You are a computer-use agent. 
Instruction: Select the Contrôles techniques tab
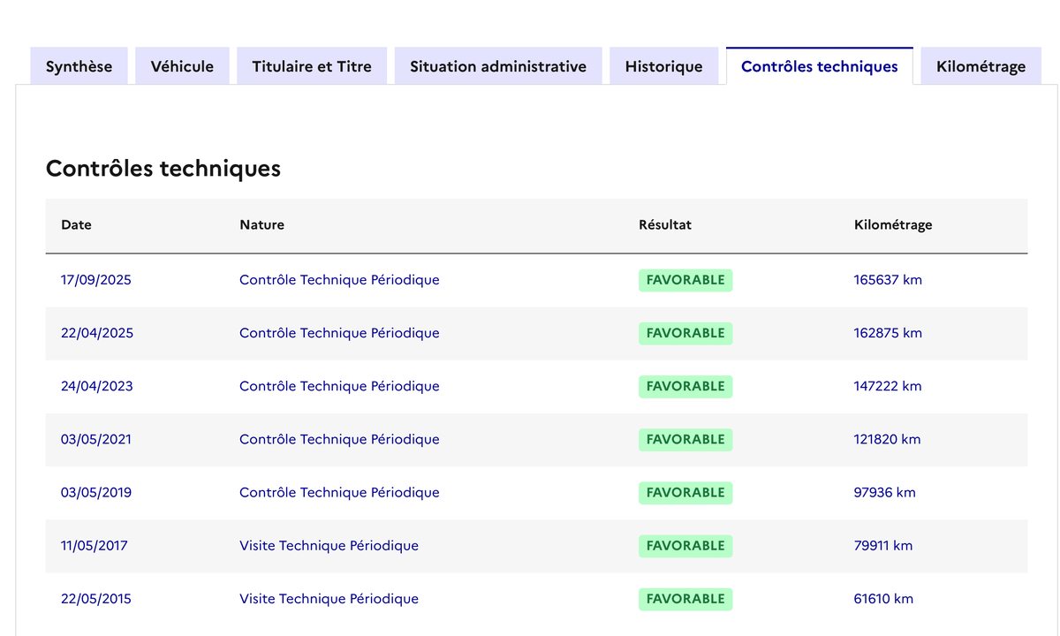(819, 66)
